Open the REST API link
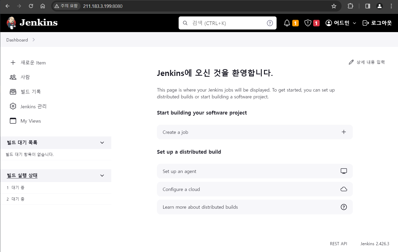The image size is (398, 252). 338,244
